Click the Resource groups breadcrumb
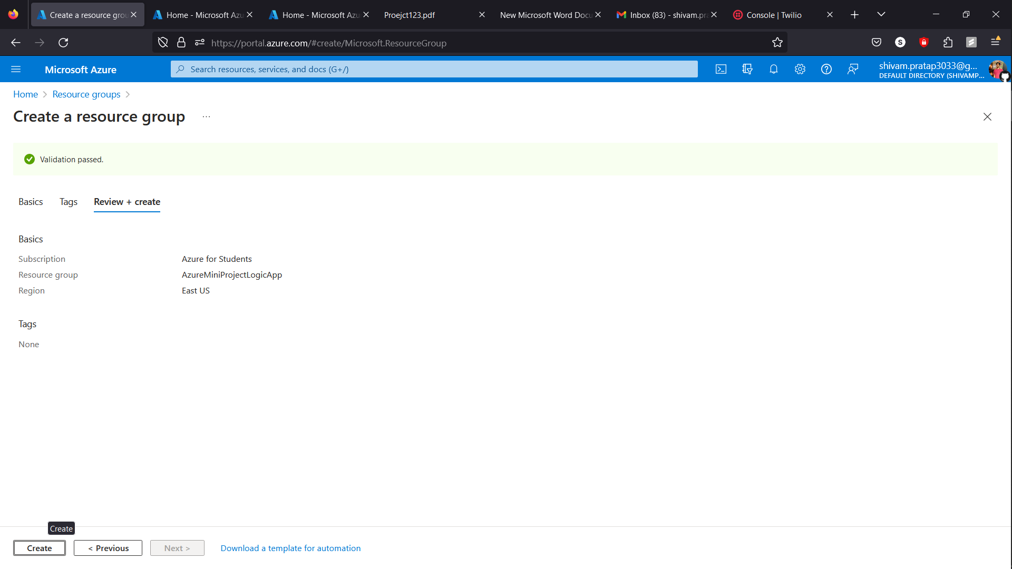1012x569 pixels. (x=86, y=94)
